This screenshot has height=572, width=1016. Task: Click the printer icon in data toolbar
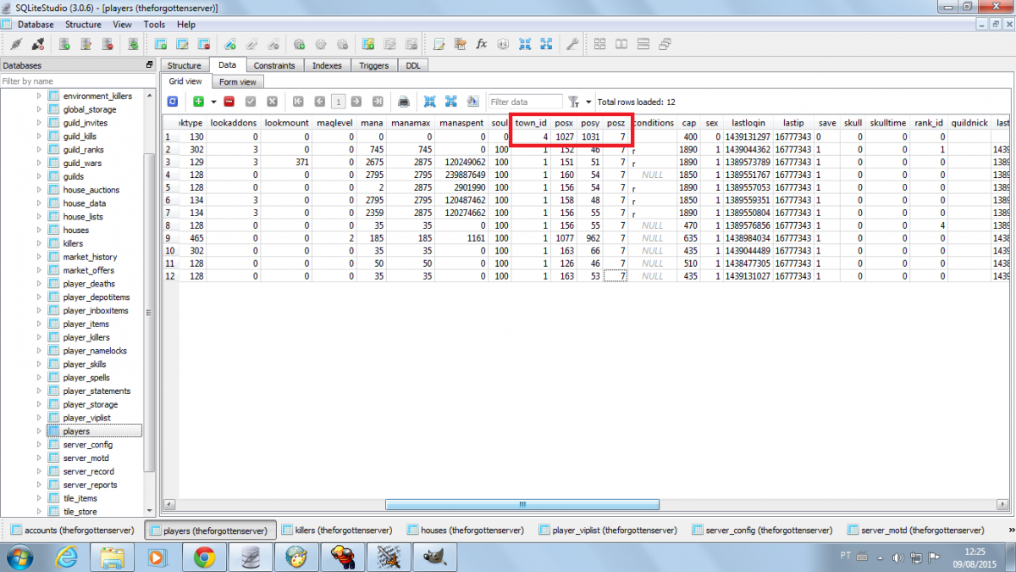[404, 102]
